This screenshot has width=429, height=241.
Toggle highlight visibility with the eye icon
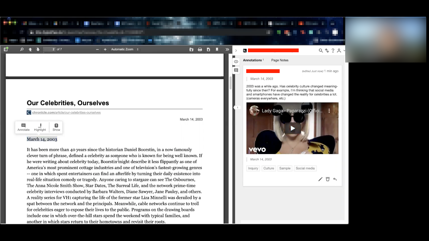click(x=236, y=62)
